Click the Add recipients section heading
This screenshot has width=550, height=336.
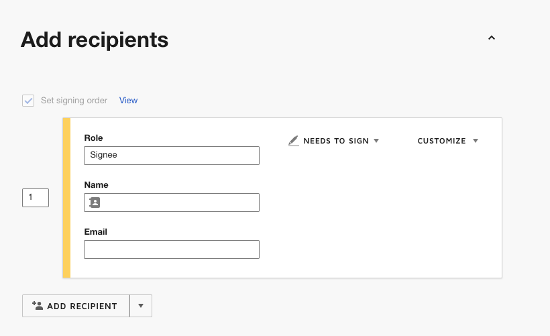[x=95, y=40]
